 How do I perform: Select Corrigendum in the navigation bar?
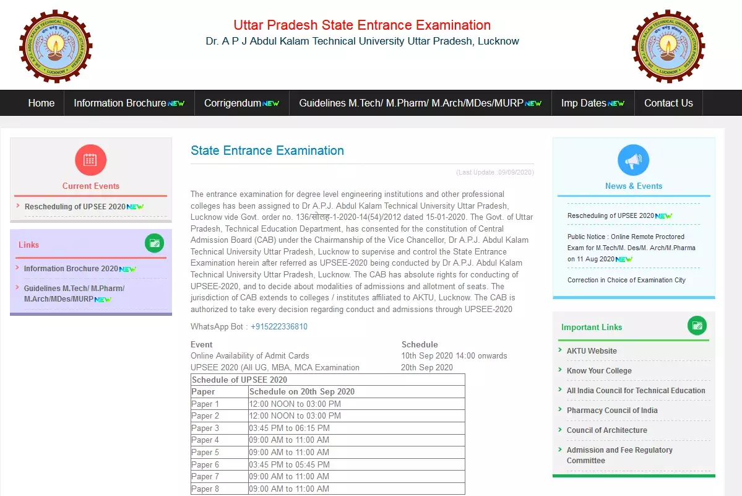[233, 103]
